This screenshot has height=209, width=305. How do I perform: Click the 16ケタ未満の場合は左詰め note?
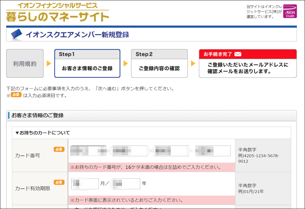tap(146, 167)
